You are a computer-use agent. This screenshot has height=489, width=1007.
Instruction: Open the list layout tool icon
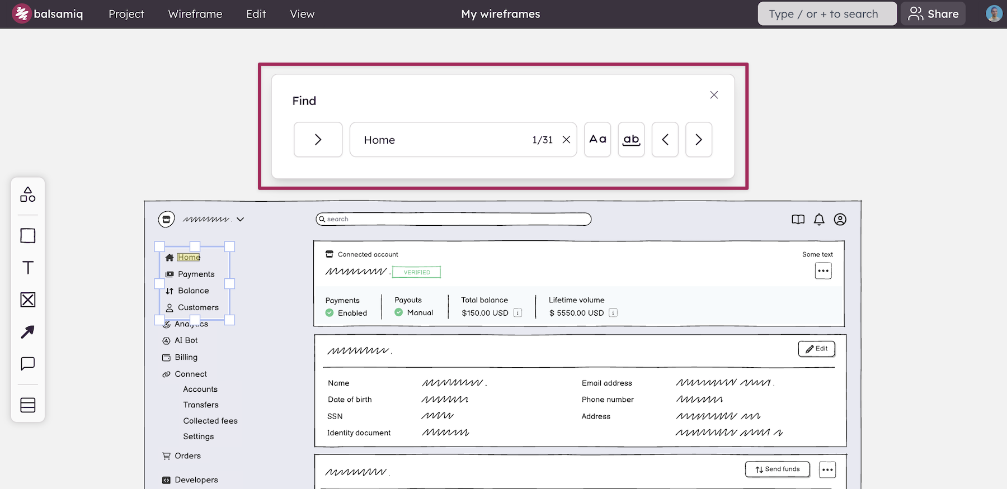click(27, 405)
